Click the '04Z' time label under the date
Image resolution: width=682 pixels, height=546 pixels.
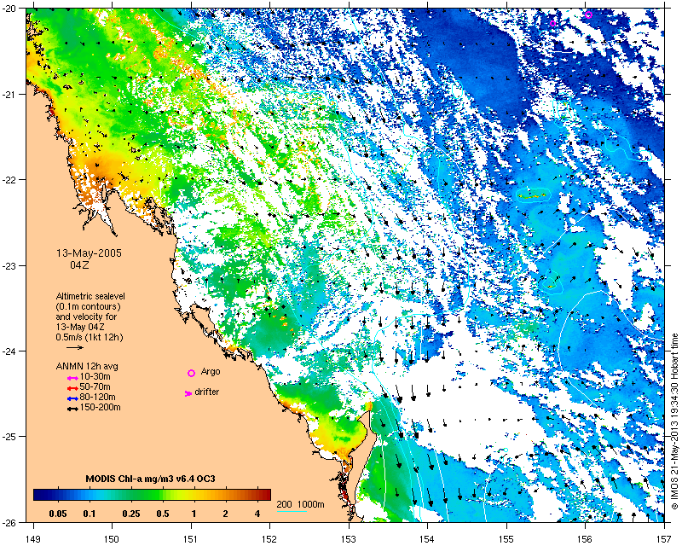(79, 264)
